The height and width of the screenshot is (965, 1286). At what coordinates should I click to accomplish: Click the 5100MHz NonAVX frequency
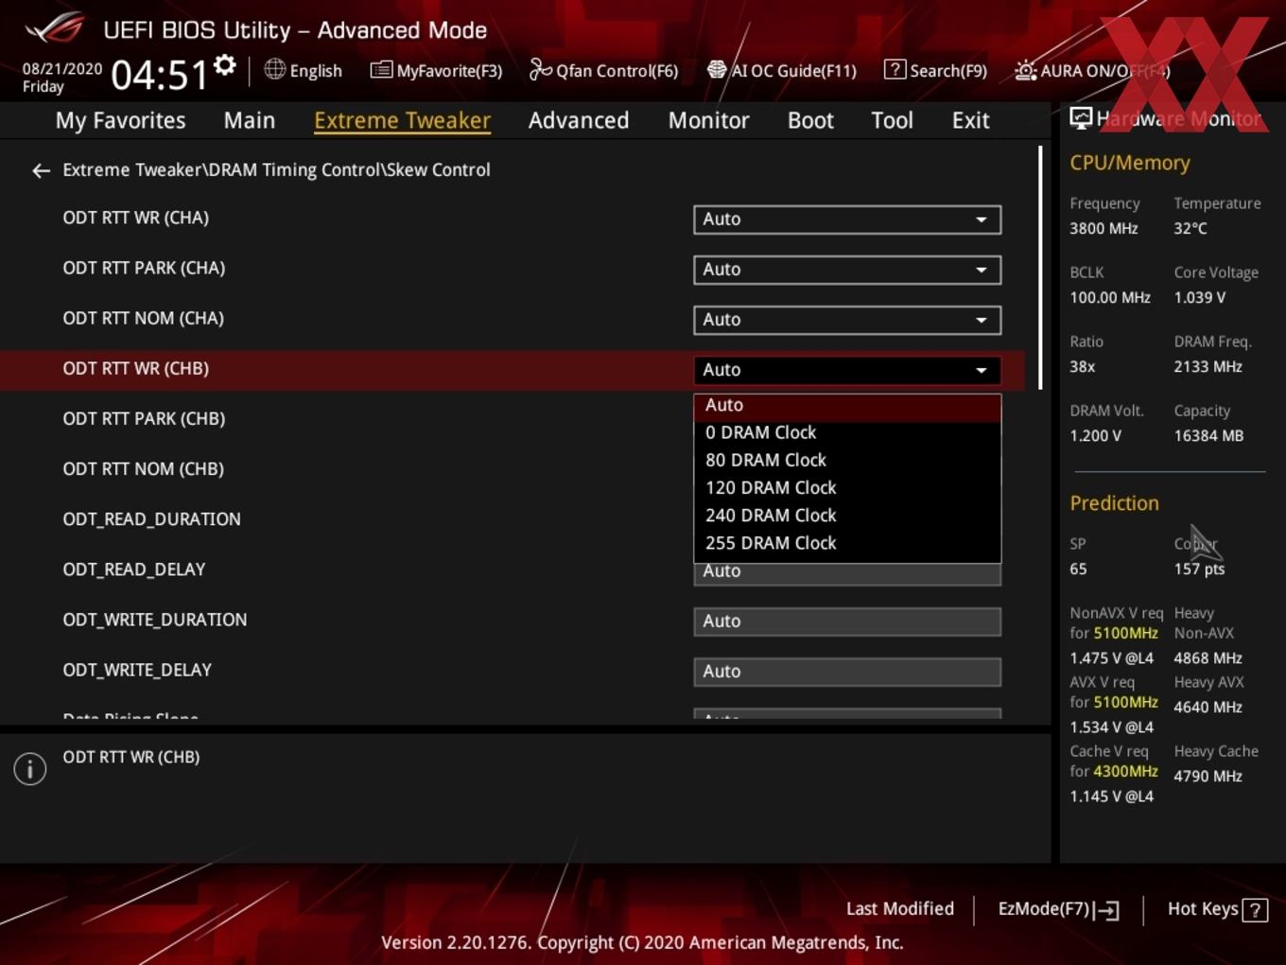pos(1126,633)
